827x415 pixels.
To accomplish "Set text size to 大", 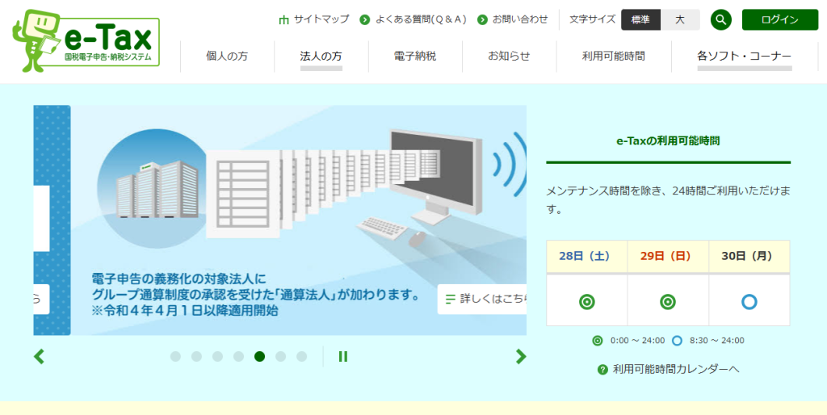I will [680, 20].
